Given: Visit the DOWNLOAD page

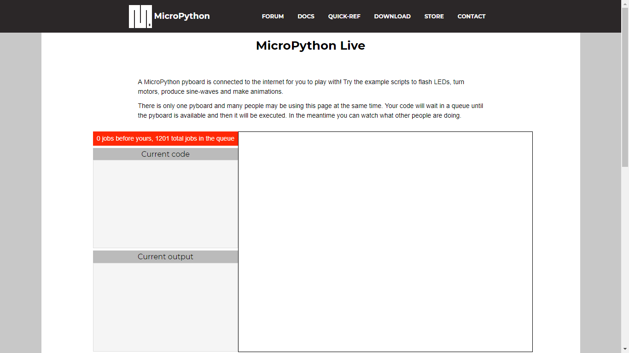Looking at the screenshot, I should coord(392,17).
